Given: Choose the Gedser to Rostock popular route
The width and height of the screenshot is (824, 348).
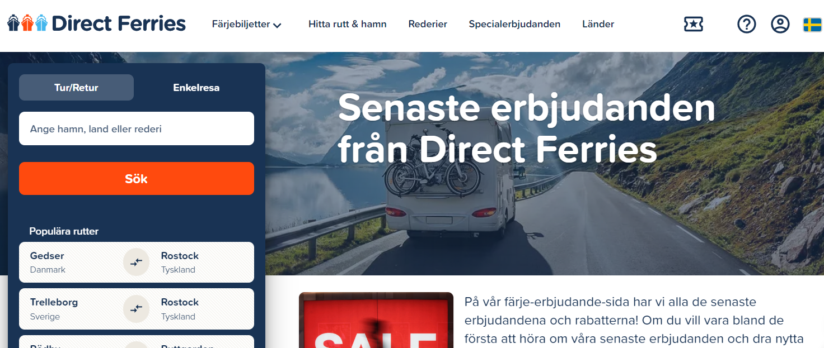Looking at the screenshot, I should (x=137, y=262).
